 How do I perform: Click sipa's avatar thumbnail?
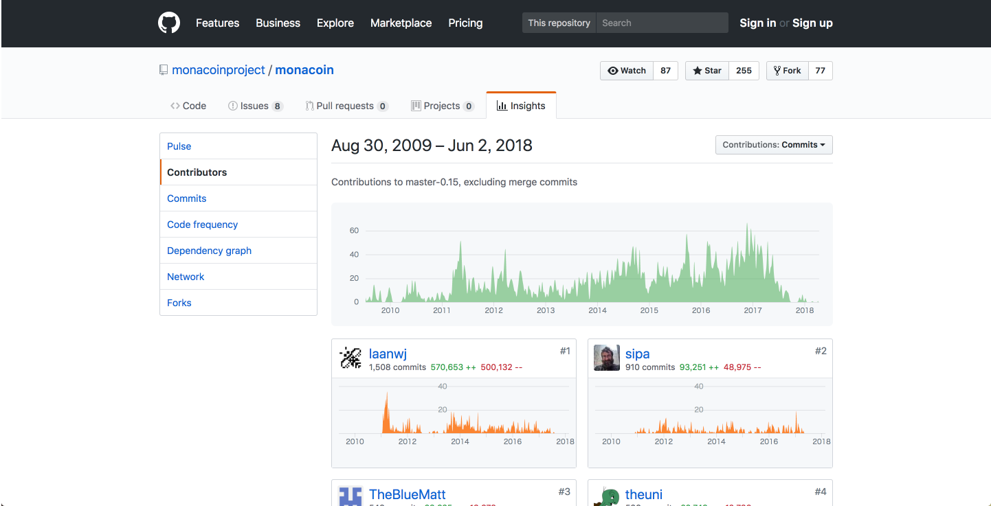click(x=606, y=358)
